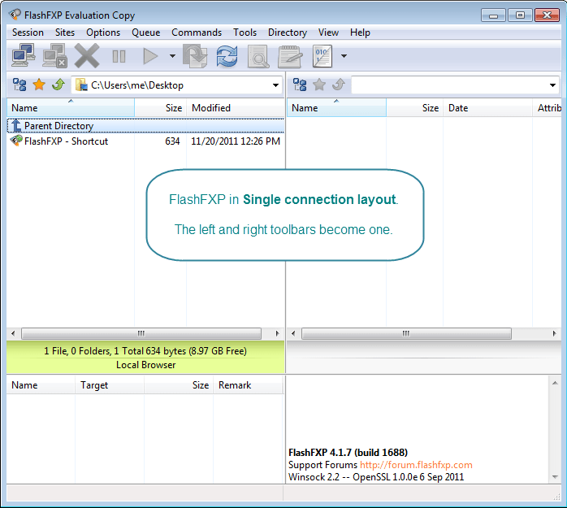The image size is (567, 508).
Task: Click the shortcut file size 634
Action: 172,141
